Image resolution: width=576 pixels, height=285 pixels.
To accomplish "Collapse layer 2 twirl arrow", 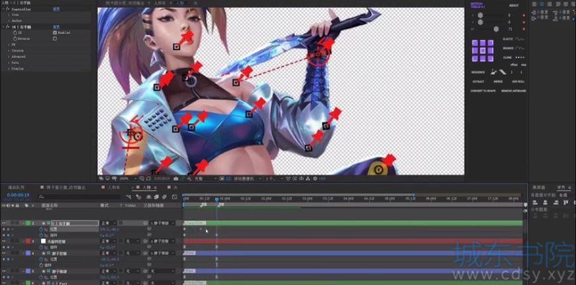I will (23, 223).
